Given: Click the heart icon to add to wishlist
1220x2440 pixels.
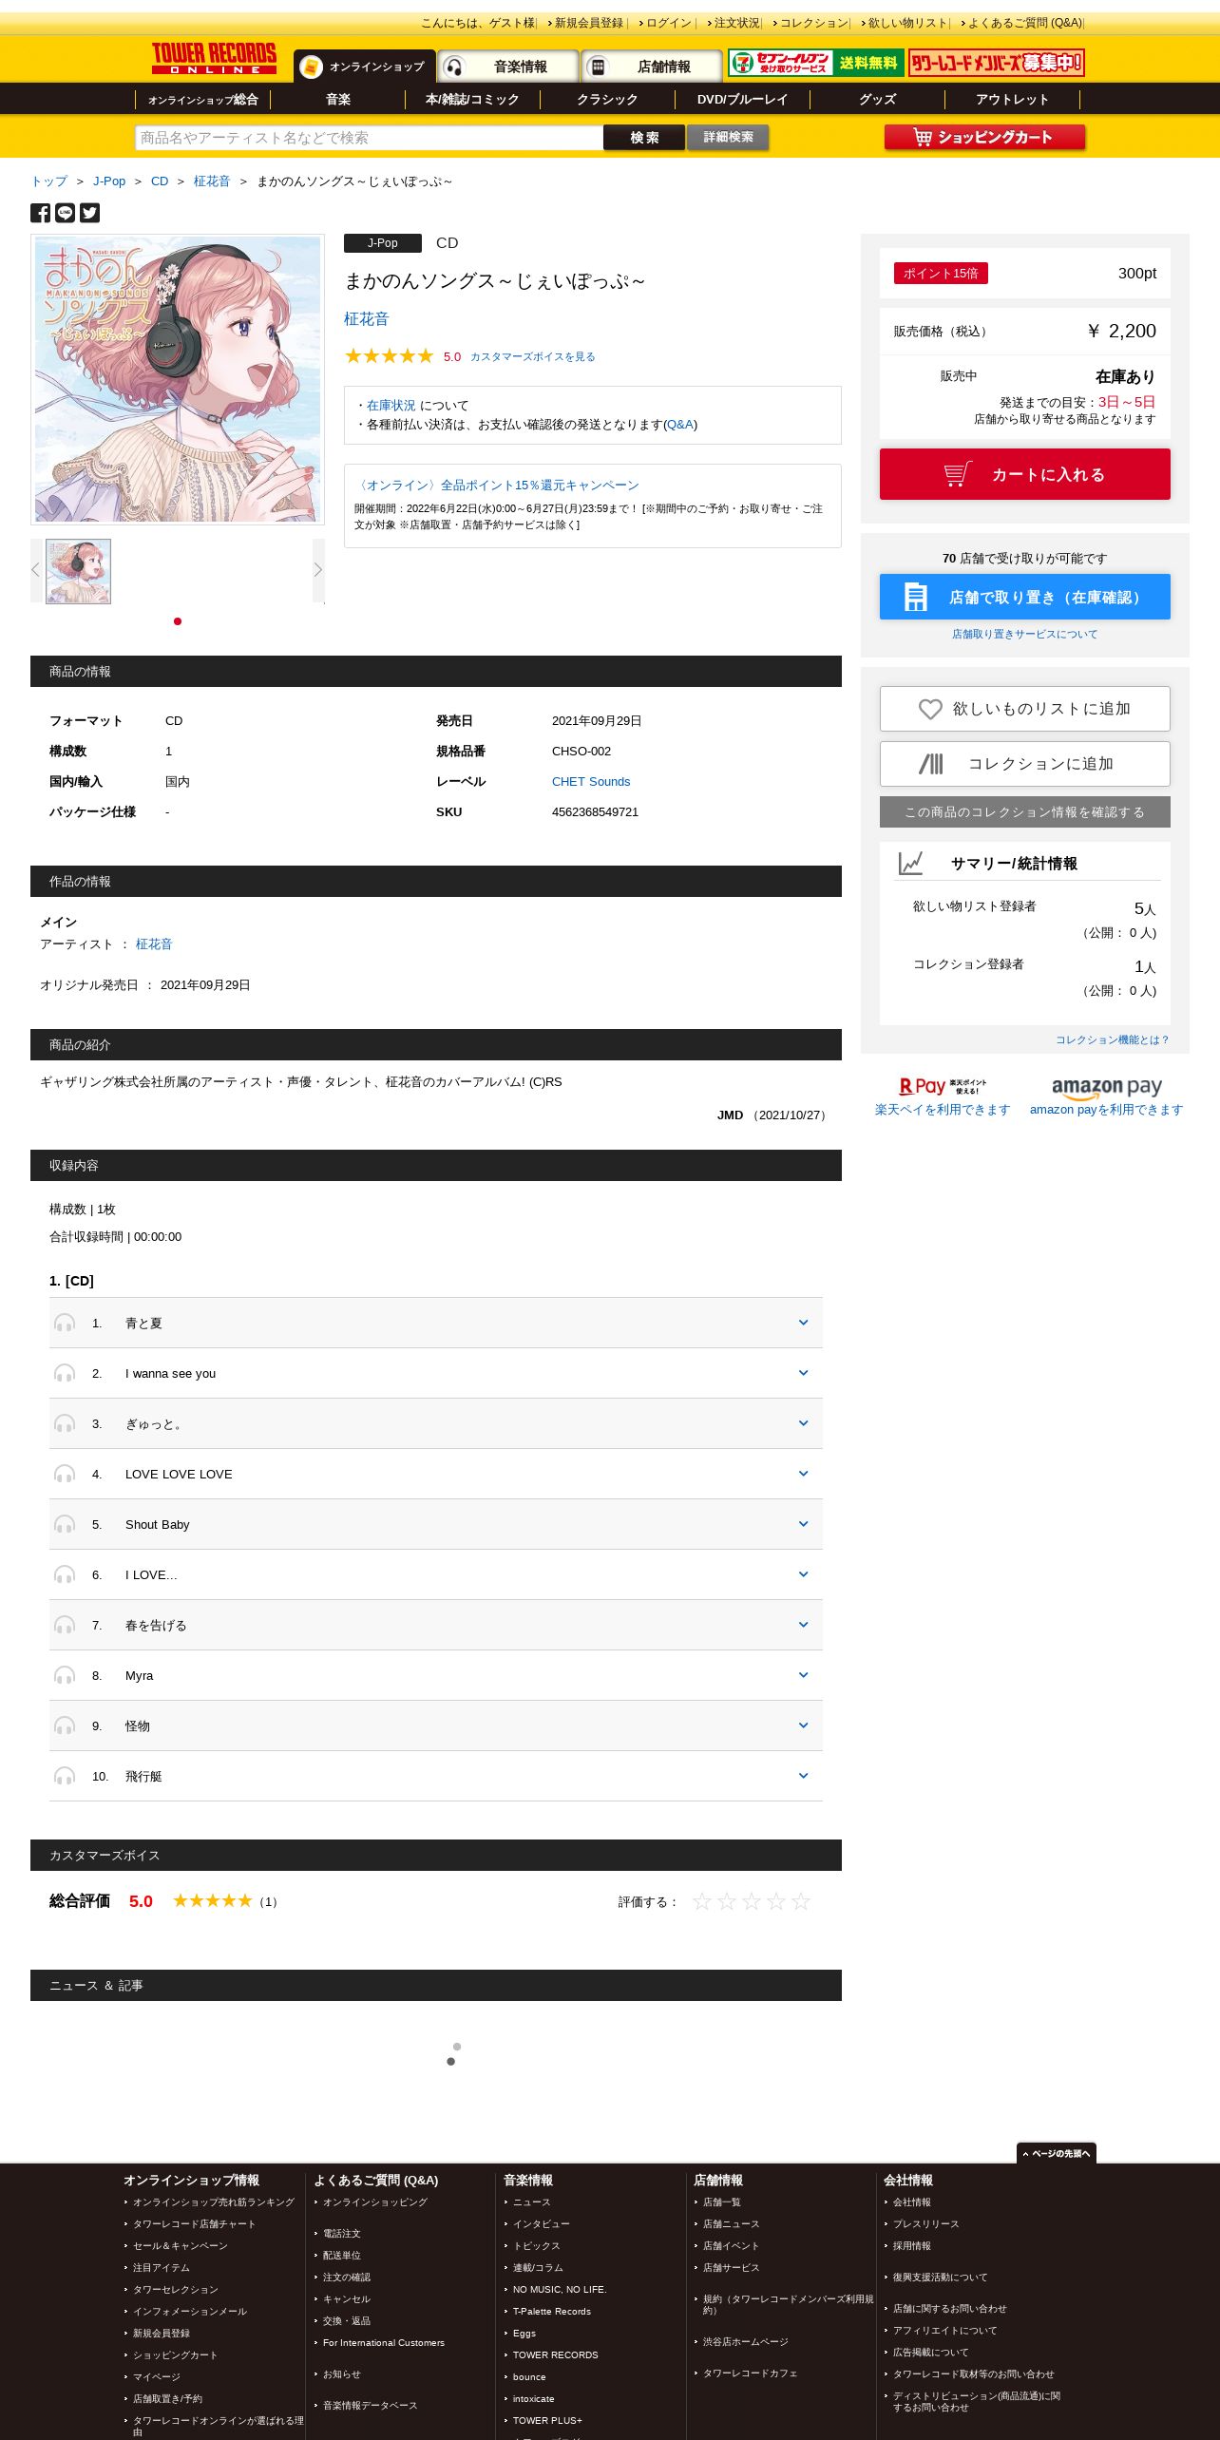Looking at the screenshot, I should click(x=930, y=709).
